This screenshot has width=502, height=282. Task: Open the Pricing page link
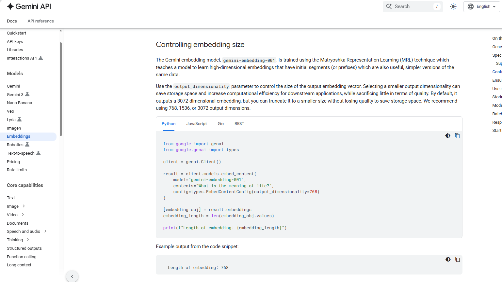pyautogui.click(x=13, y=162)
